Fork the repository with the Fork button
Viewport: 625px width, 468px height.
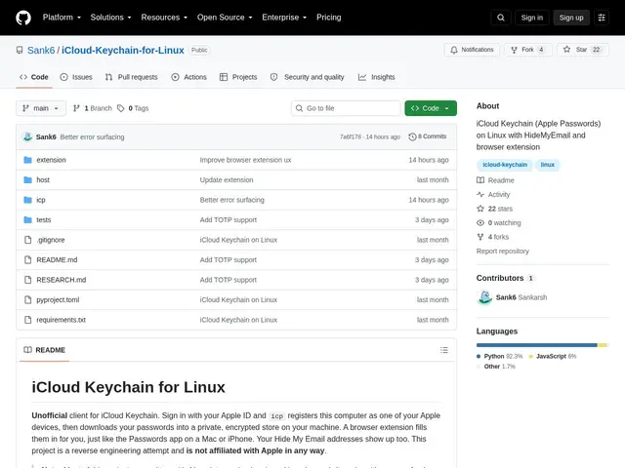coord(528,50)
